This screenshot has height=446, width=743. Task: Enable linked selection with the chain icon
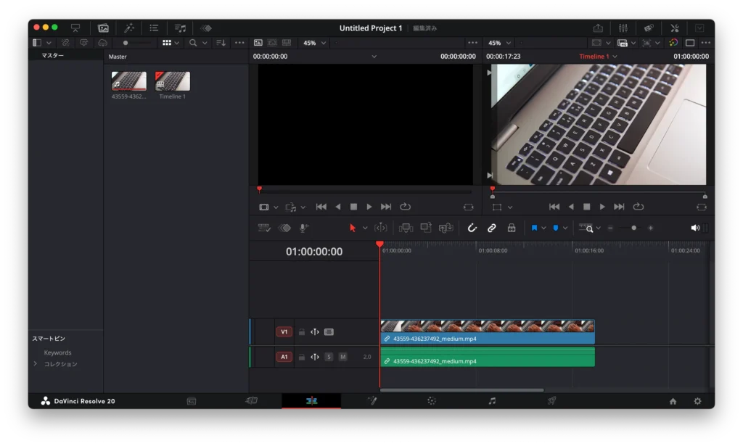493,227
